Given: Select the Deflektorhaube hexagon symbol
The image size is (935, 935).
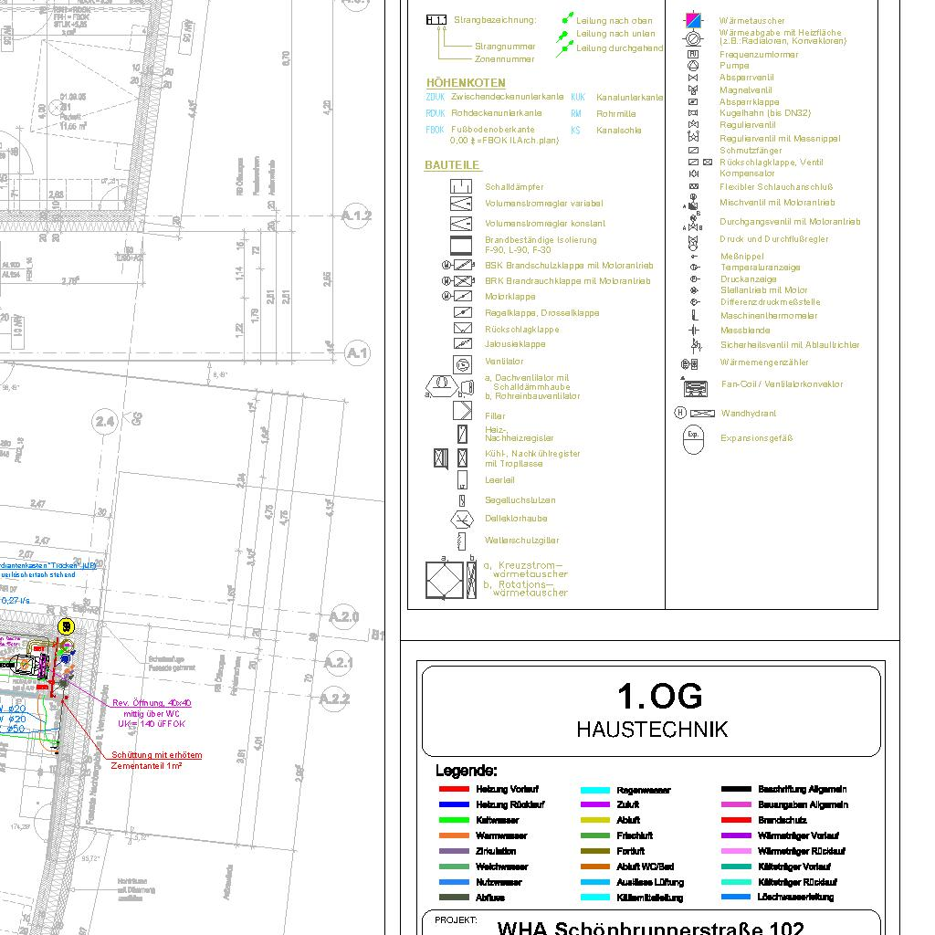Looking at the screenshot, I should click(463, 520).
